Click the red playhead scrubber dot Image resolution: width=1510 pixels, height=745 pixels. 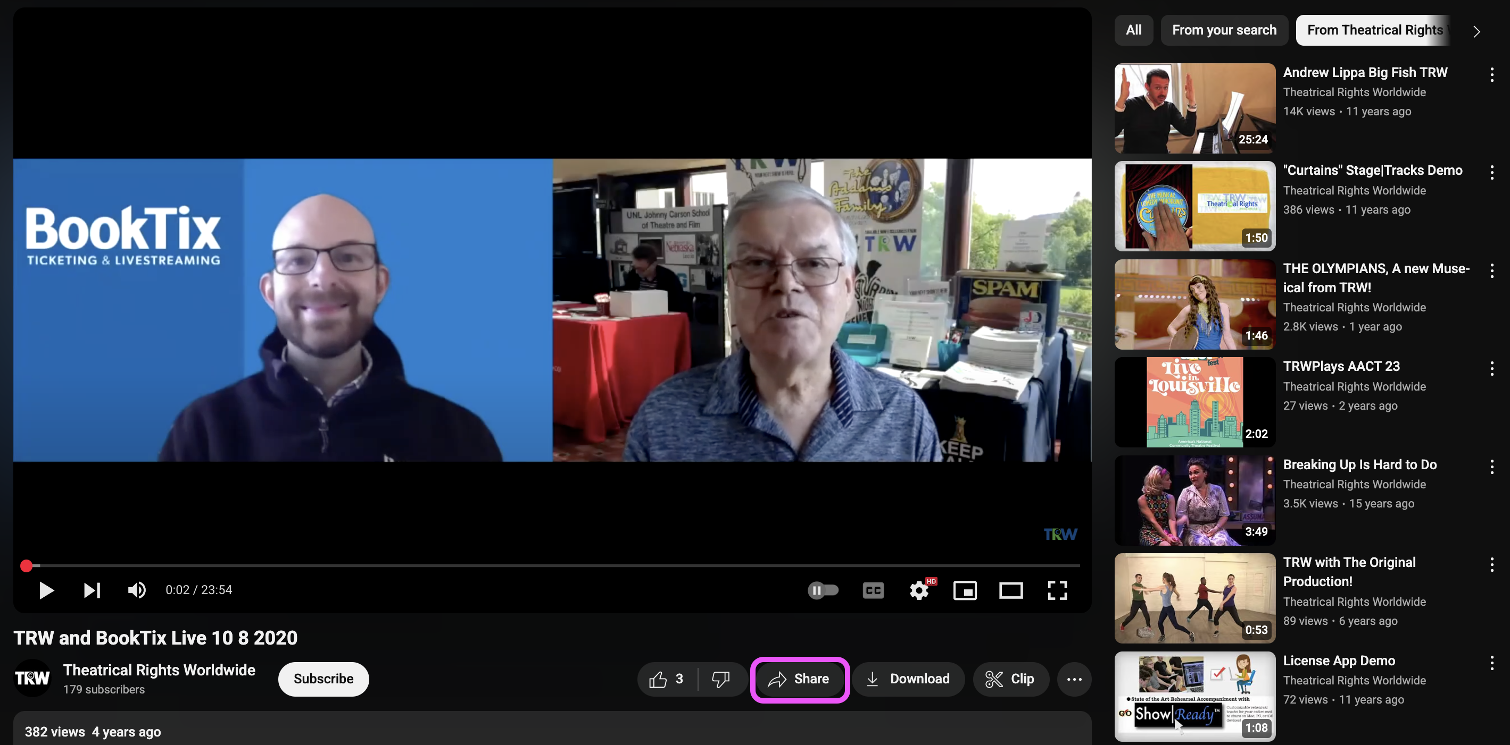click(x=26, y=565)
